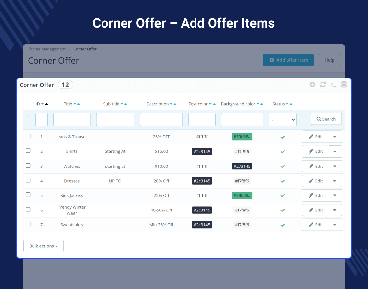Sort Background color column descending arrow
This screenshot has width=368, height=289.
click(258, 104)
